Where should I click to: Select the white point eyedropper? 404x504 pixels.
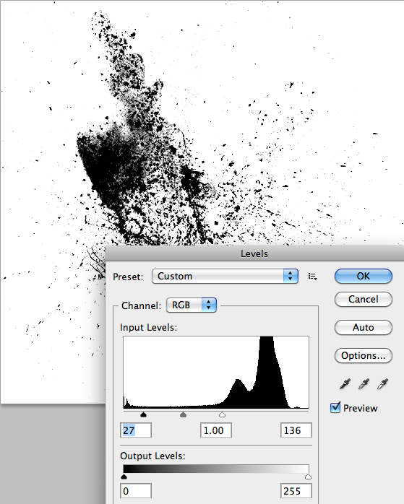click(x=382, y=384)
